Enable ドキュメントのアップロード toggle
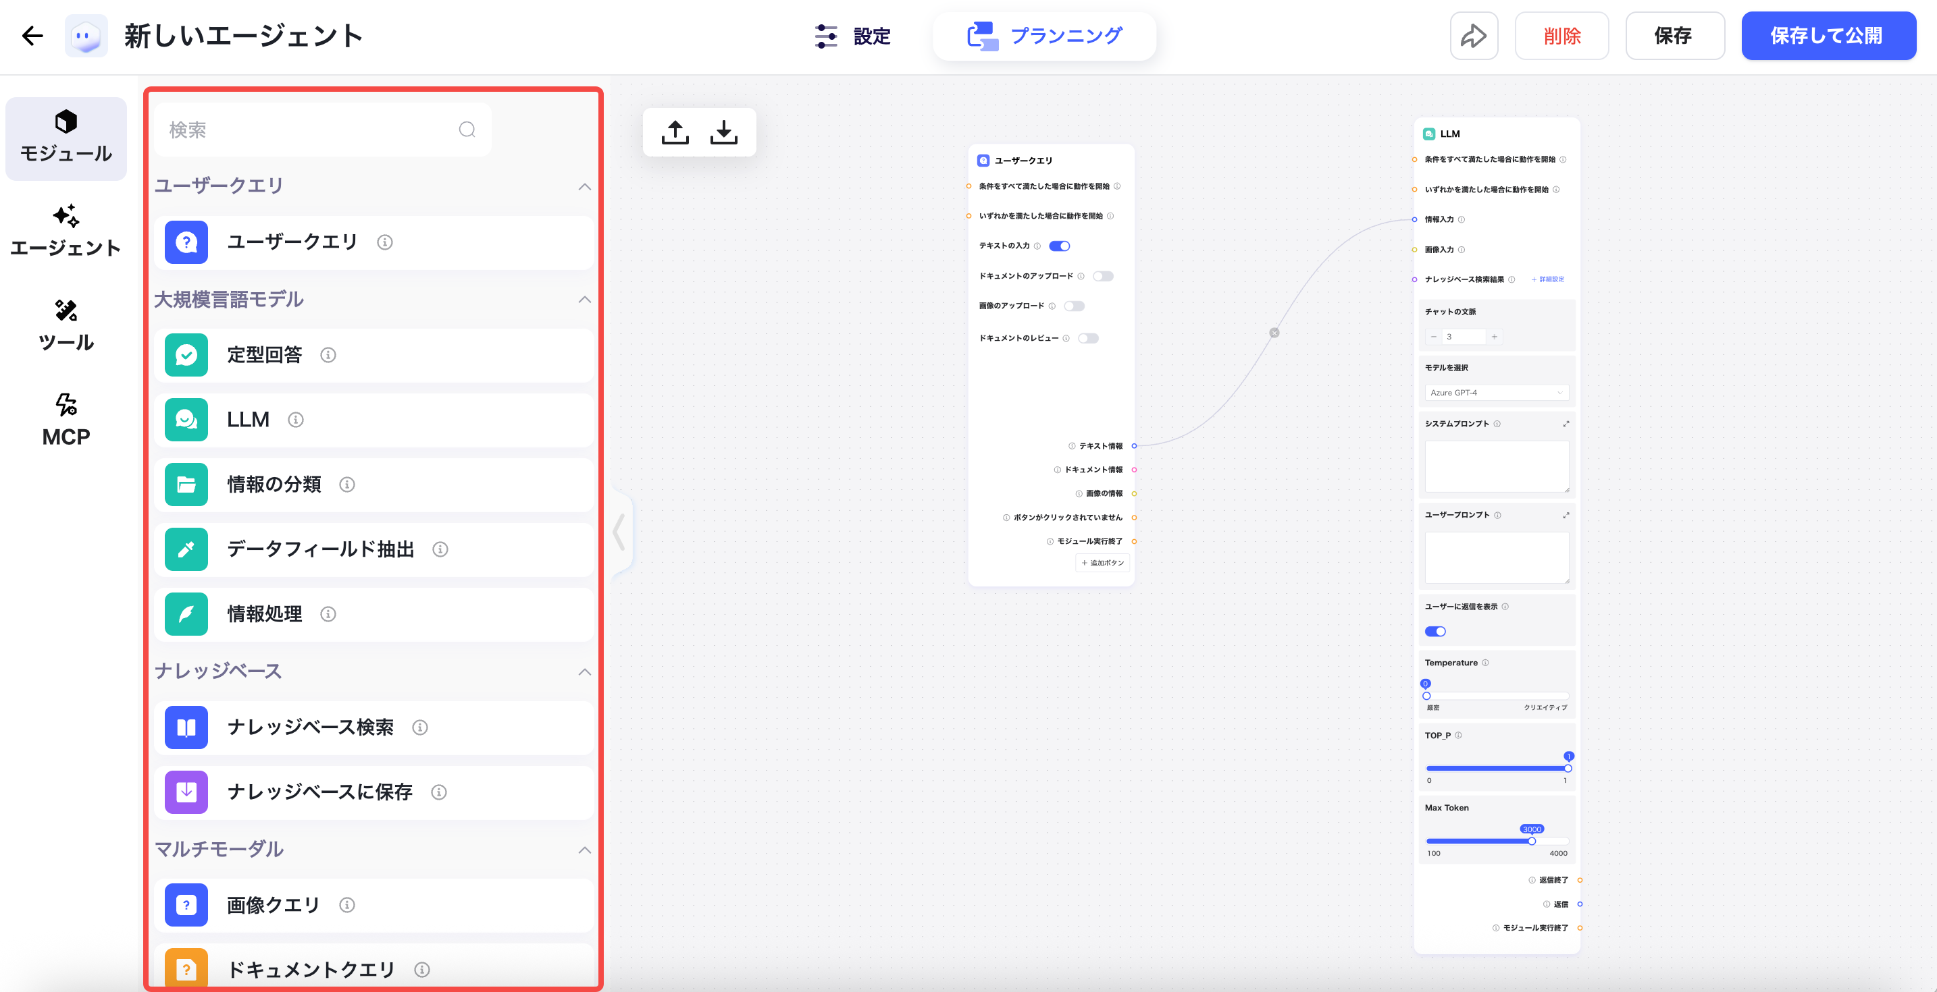Viewport: 1937px width, 992px height. click(1102, 276)
